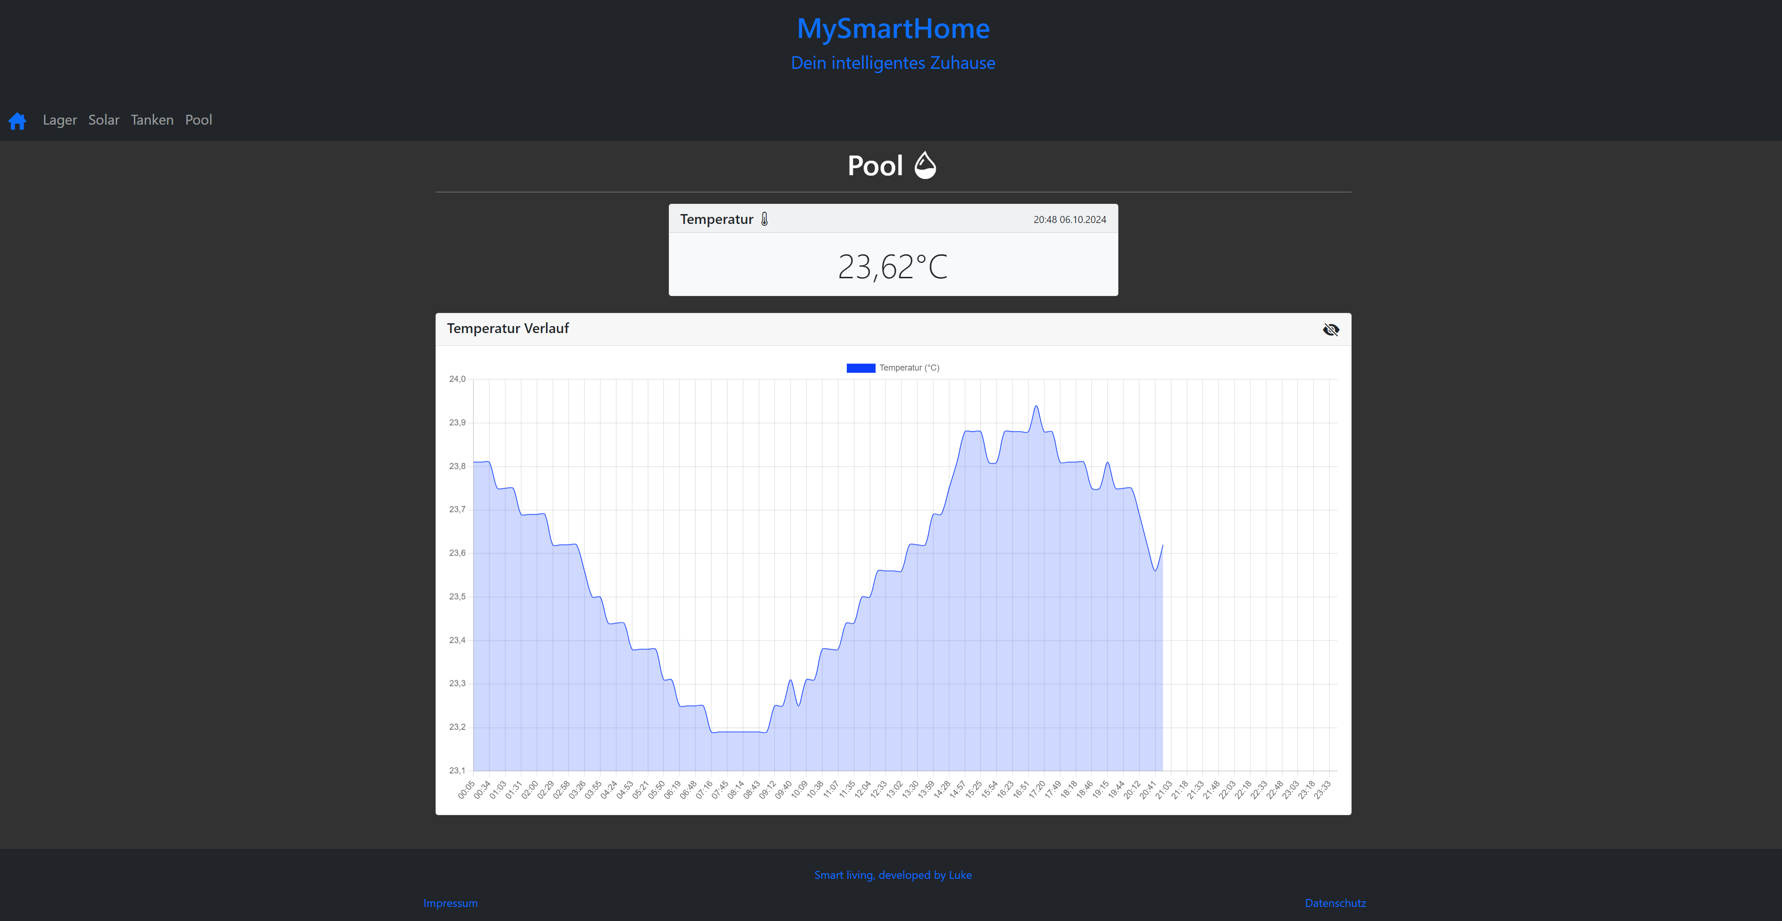
Task: Click the last chart data point at 20:41
Action: pyautogui.click(x=1162, y=545)
